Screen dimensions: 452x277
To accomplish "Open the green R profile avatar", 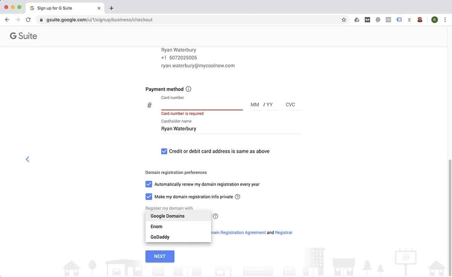I will click(434, 20).
